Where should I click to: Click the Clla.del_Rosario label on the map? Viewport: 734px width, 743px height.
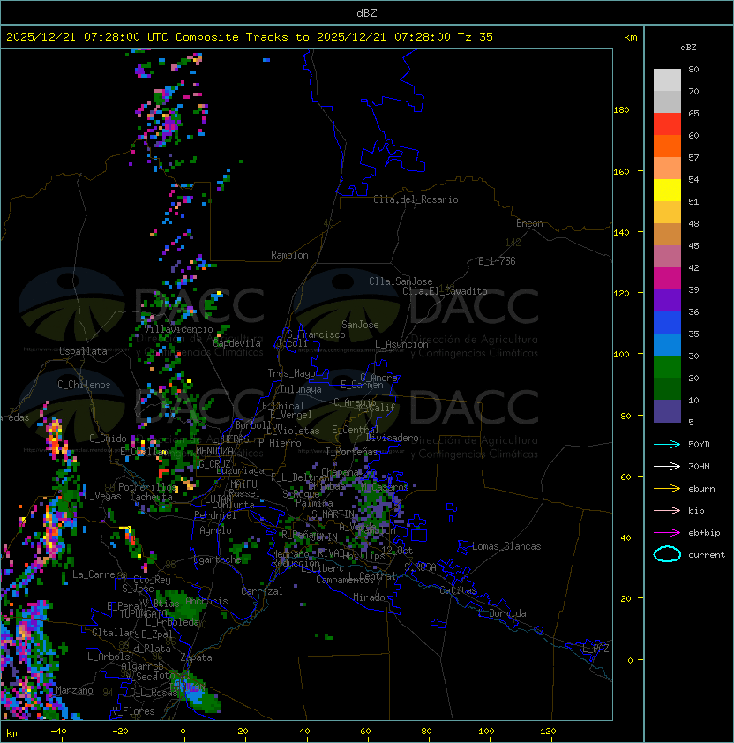tap(416, 199)
